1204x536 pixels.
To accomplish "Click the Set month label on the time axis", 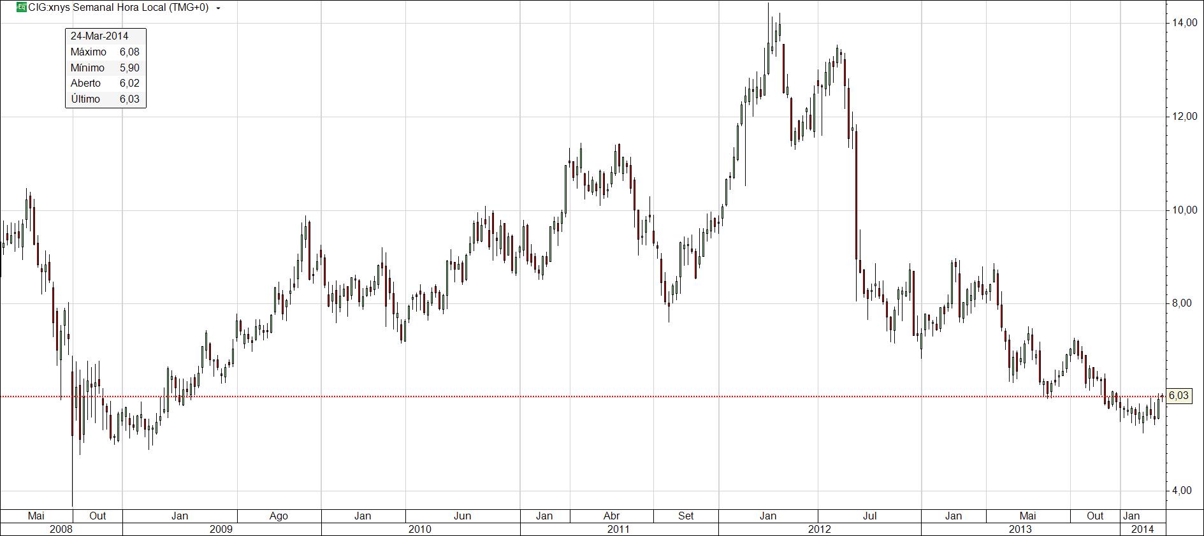I will tap(686, 516).
